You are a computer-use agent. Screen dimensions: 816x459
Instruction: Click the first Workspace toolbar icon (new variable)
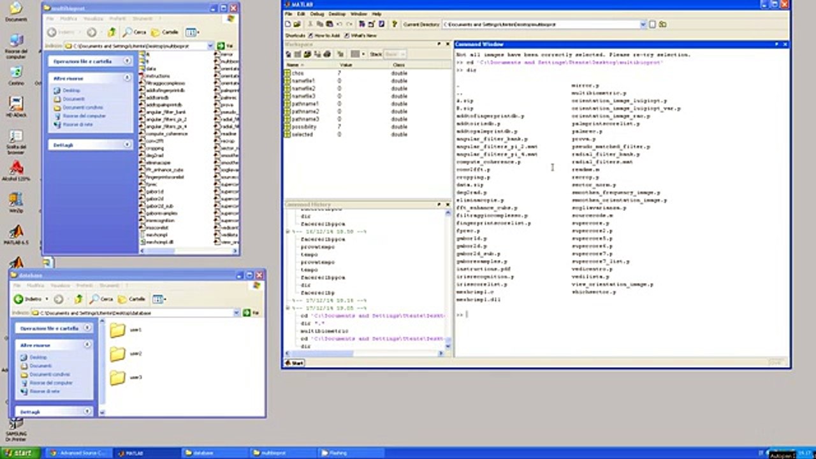289,54
